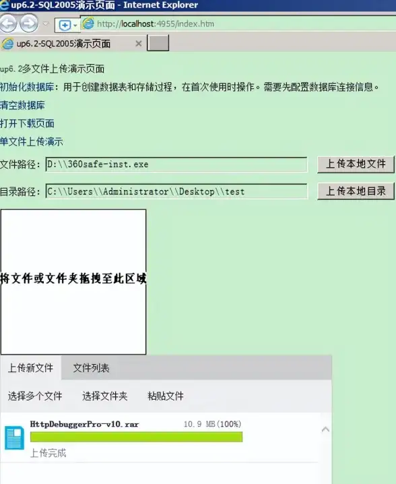396x484 pixels.
Task: Click the HttpDebuggerPro-v10.rar file name
Action: tap(84, 424)
